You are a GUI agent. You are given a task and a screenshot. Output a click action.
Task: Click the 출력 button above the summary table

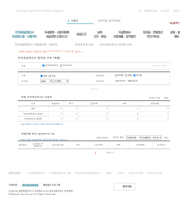(x=166, y=98)
